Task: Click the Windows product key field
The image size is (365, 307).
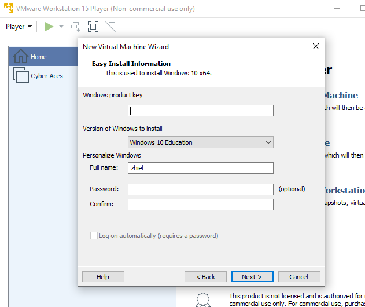Action: tap(200, 111)
